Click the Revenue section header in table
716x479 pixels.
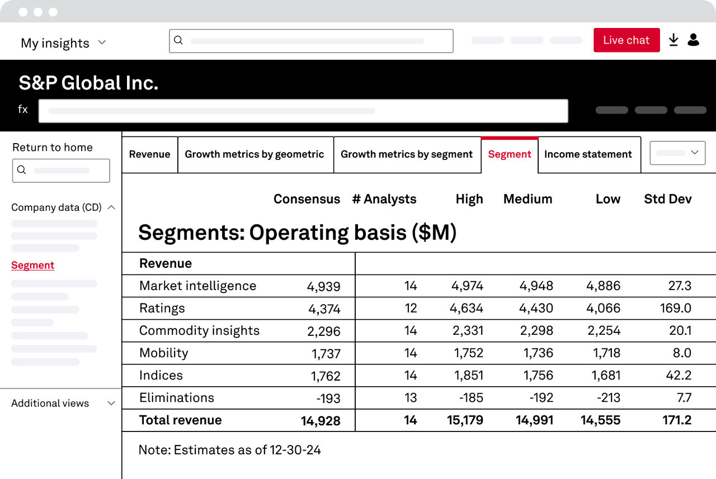pos(166,263)
